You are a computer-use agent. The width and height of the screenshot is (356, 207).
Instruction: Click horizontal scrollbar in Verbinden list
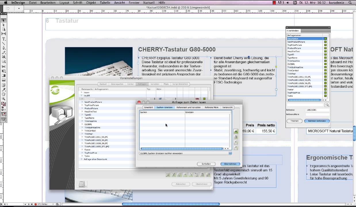[304, 100]
